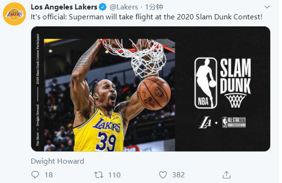Click the 382 likes count
Image resolution: width=282 pixels, height=183 pixels.
178,175
